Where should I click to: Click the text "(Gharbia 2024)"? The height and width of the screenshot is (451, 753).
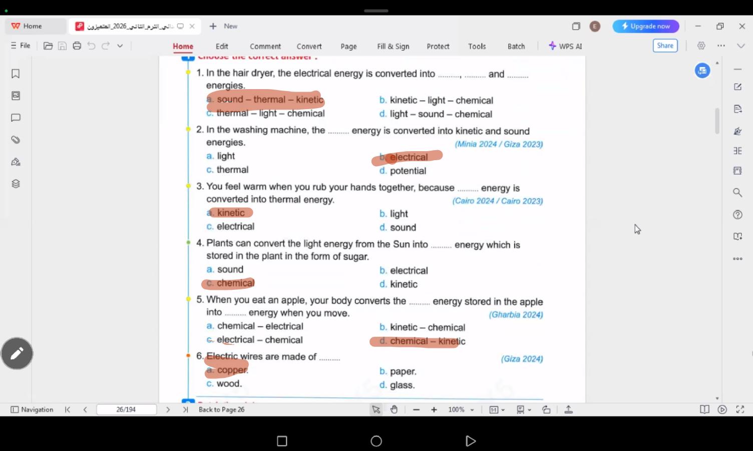(x=516, y=315)
